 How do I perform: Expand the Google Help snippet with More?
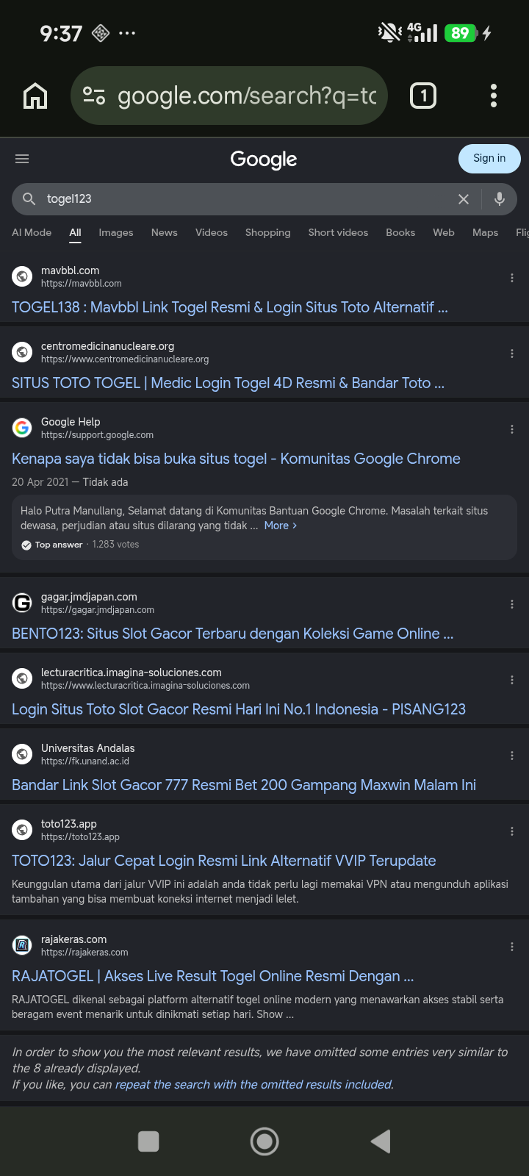(x=281, y=526)
